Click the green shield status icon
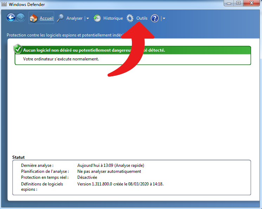 point(18,50)
